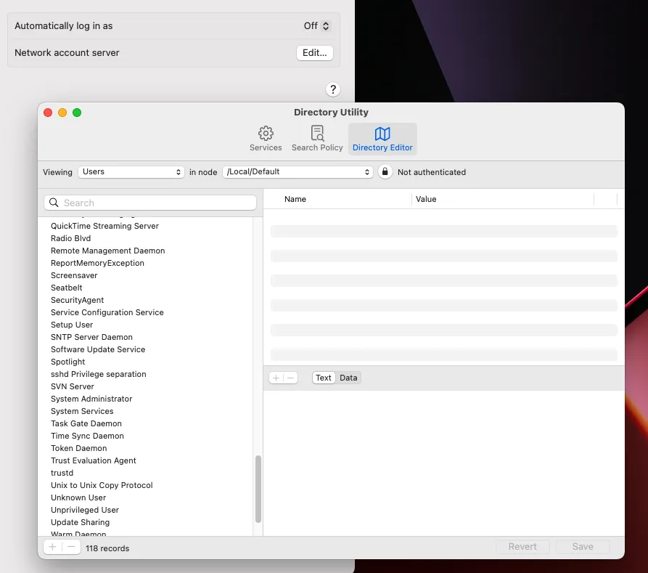Click the Services gear icon
This screenshot has height=573, width=648.
265,133
